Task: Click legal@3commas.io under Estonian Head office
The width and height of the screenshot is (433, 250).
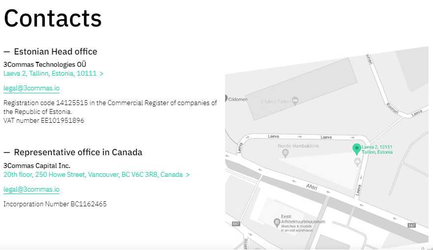Action: [x=31, y=88]
